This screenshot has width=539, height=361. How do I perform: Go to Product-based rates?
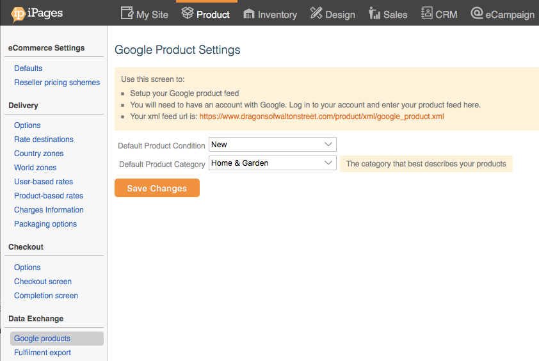pyautogui.click(x=49, y=196)
